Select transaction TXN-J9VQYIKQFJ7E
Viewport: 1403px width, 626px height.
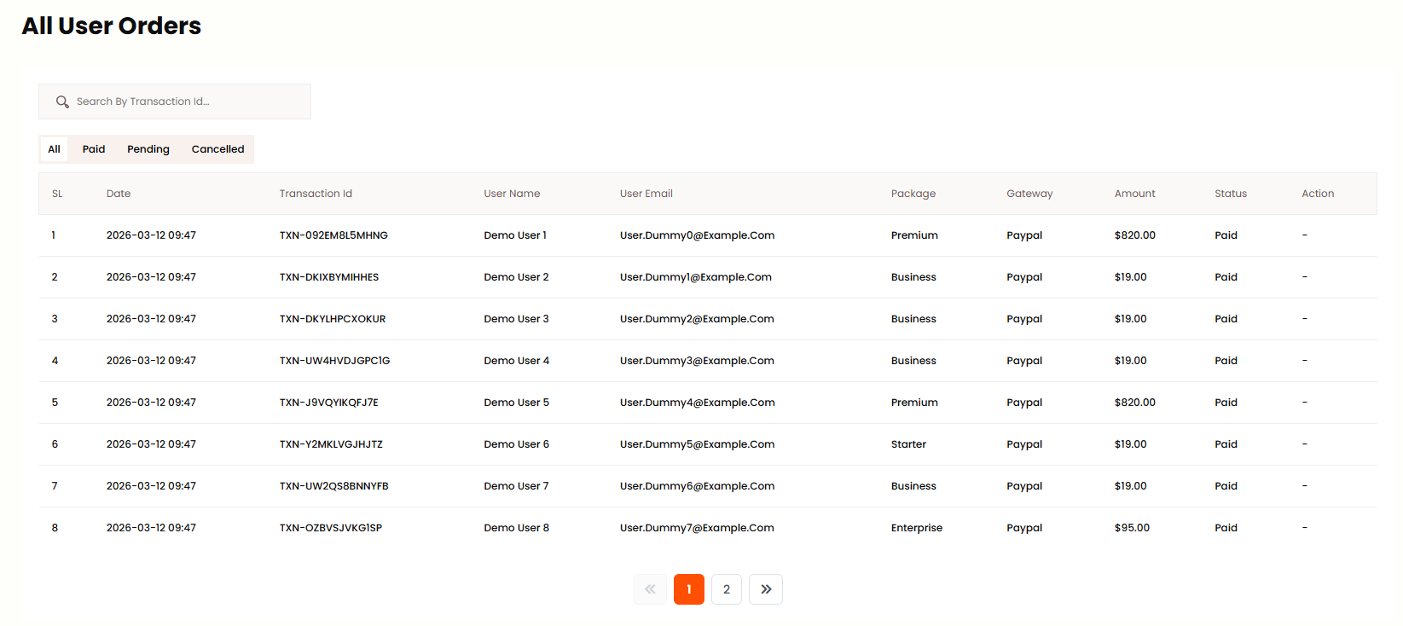pyautogui.click(x=328, y=403)
